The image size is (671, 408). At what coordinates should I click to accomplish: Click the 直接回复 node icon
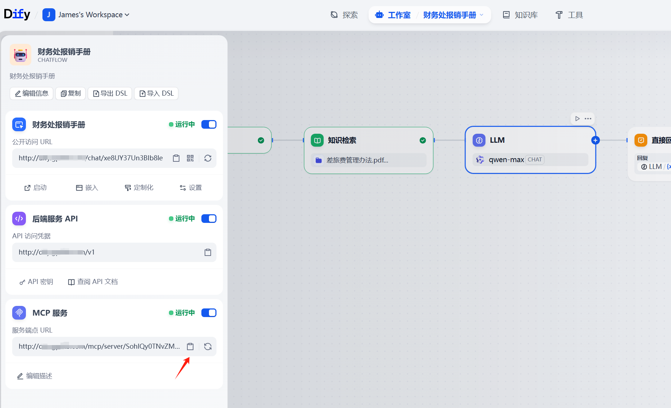(x=641, y=140)
